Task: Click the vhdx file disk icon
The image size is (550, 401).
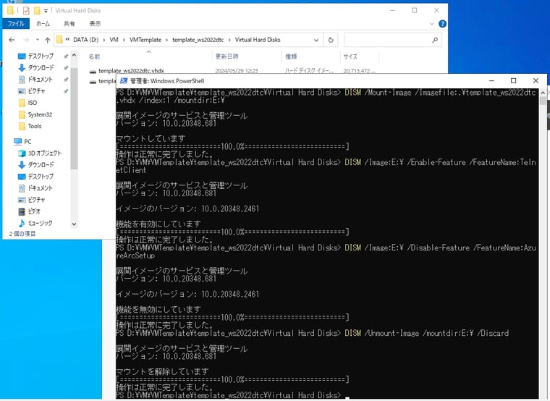Action: click(x=93, y=71)
